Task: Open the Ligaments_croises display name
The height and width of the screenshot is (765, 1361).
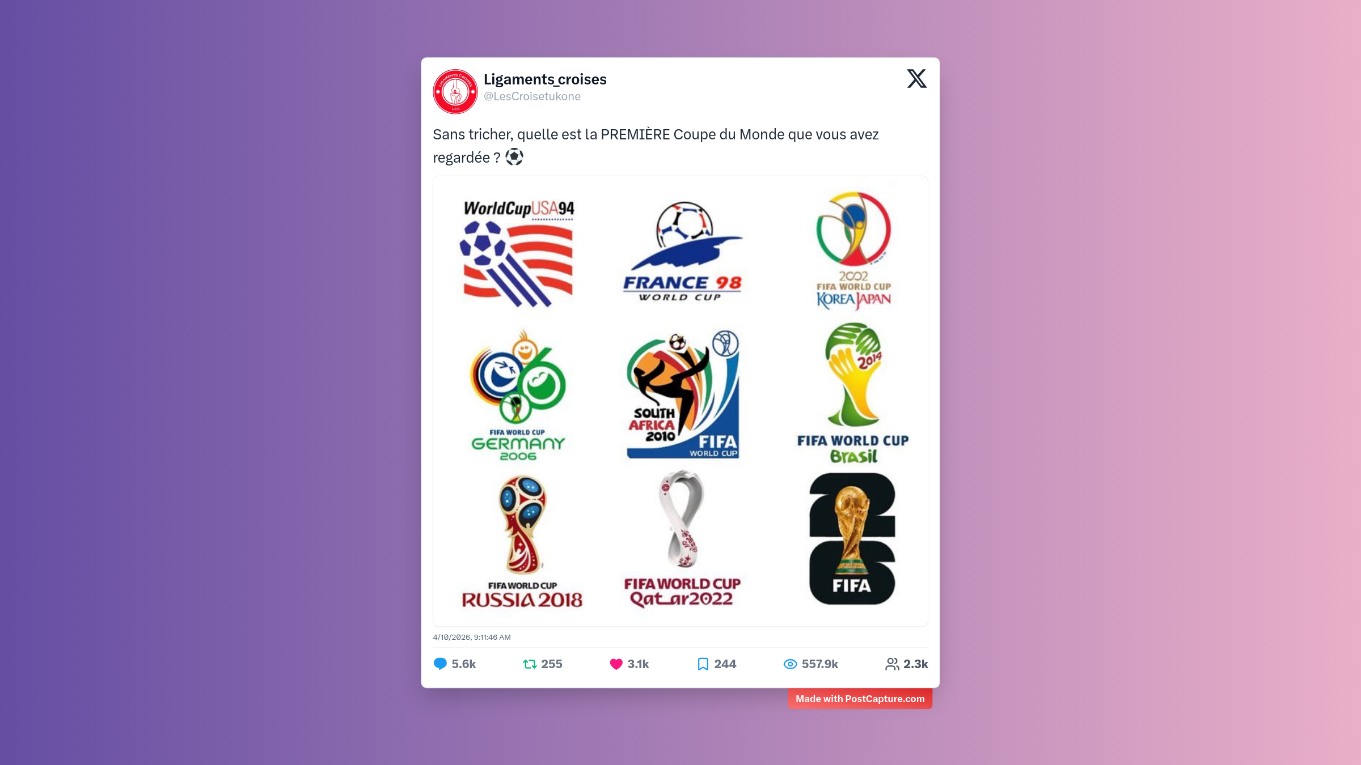Action: click(545, 79)
